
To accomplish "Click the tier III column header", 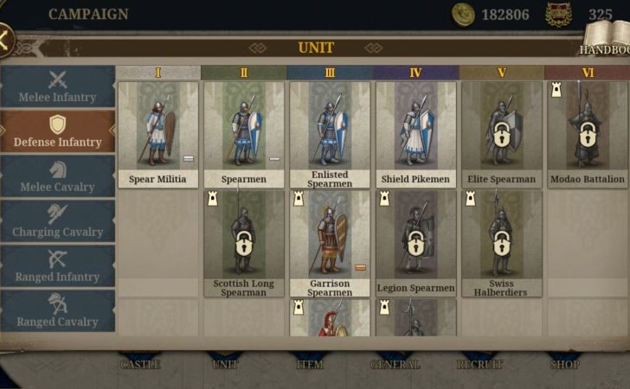I will coord(330,73).
